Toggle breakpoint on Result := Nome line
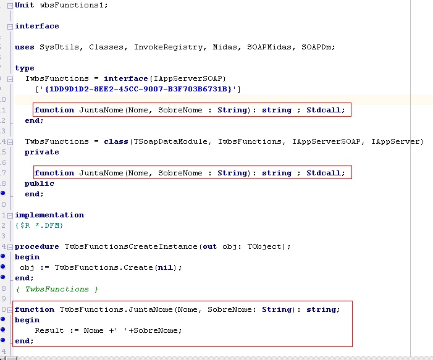433x360 pixels. click(x=2, y=330)
